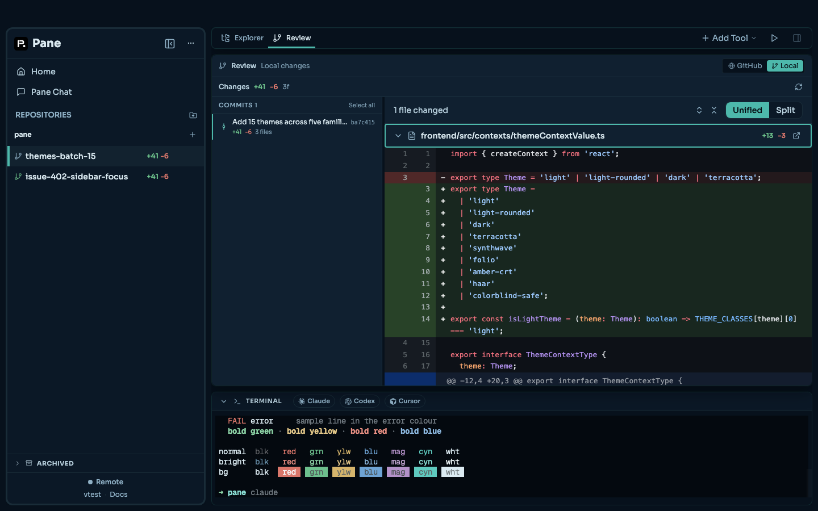Click the yellow background swatch in terminal
The width and height of the screenshot is (818, 511).
point(344,472)
